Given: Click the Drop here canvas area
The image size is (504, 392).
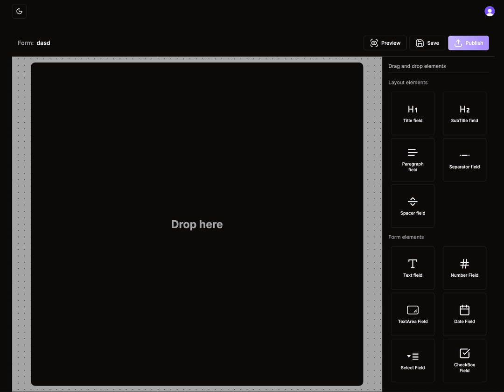Looking at the screenshot, I should pyautogui.click(x=197, y=224).
